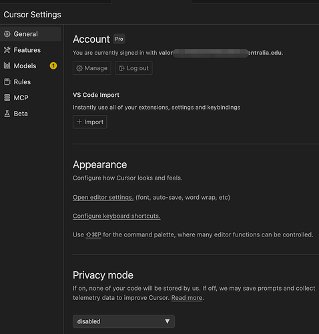Click the gear icon inside Manage button
This screenshot has height=334, width=319.
79,68
